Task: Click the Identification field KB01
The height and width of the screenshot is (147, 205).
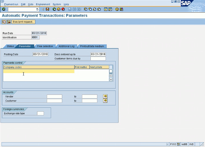Action: (x=35, y=37)
